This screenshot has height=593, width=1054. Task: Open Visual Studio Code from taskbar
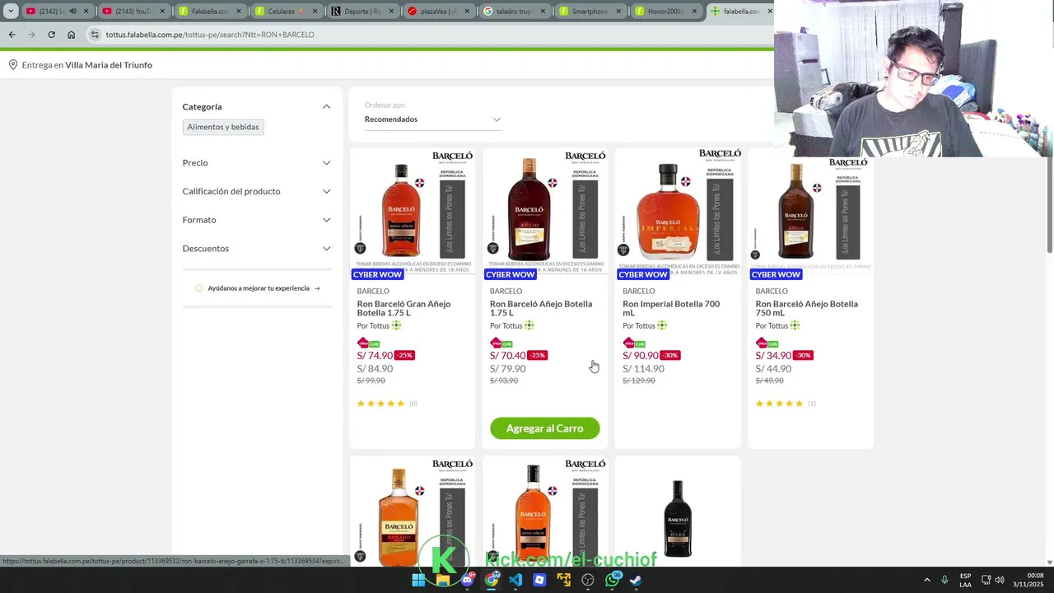point(515,580)
